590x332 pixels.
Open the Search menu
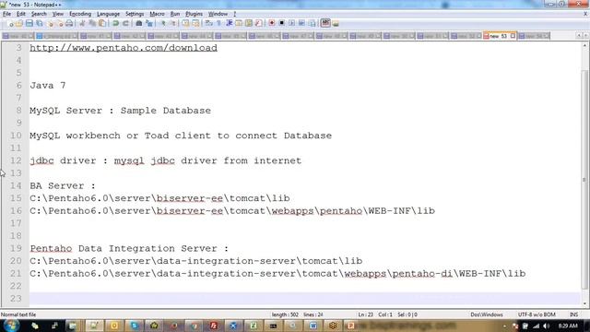tap(39, 14)
